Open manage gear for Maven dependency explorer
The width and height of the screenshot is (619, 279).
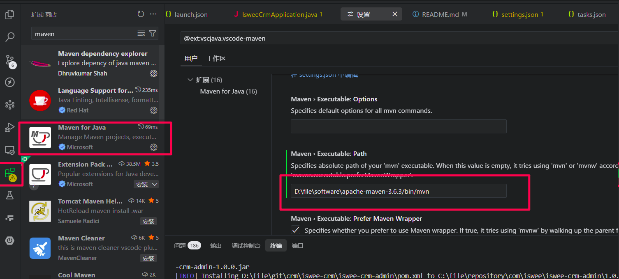point(153,73)
